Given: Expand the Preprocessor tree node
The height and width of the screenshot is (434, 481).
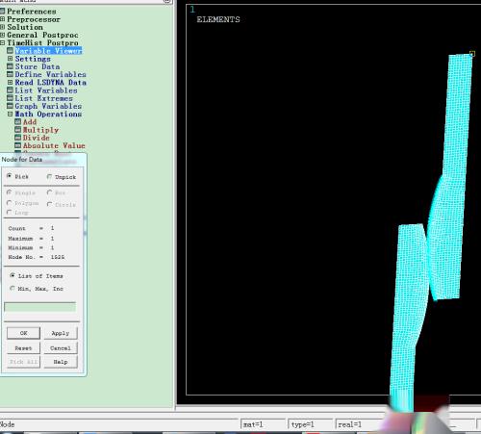Looking at the screenshot, I should [x=3, y=19].
